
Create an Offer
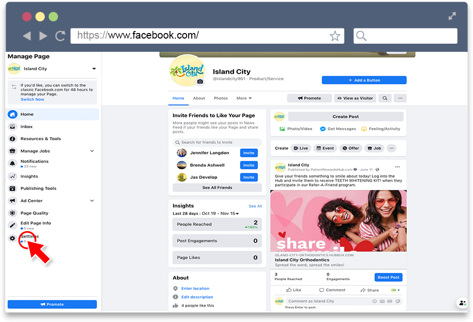click(x=350, y=148)
